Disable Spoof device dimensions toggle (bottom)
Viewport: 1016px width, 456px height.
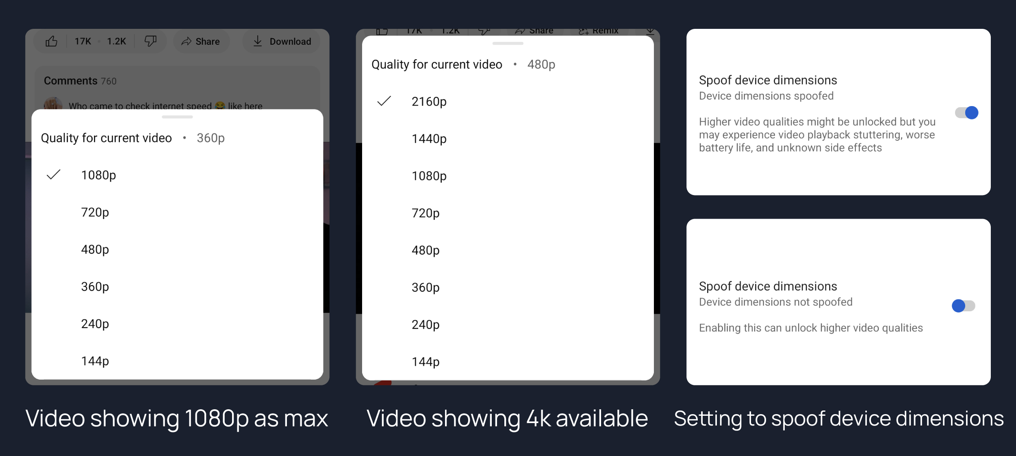[964, 304]
